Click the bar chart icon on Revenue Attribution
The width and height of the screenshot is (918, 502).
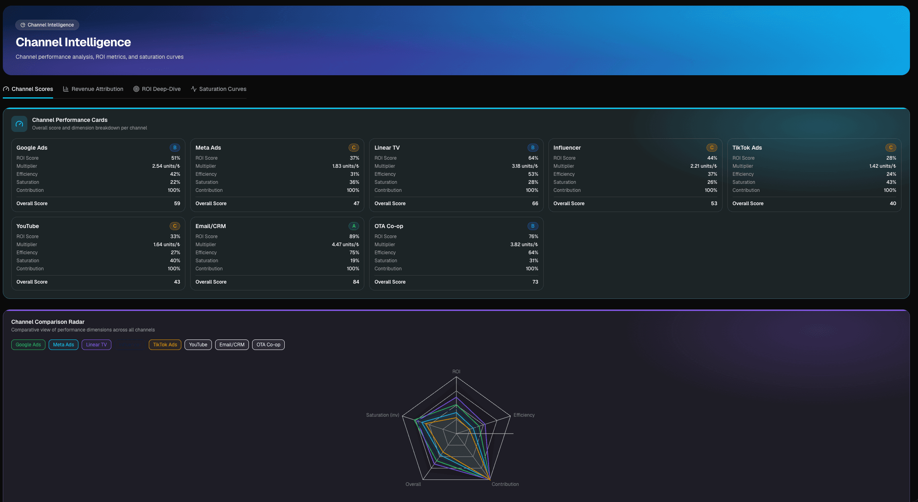(66, 89)
